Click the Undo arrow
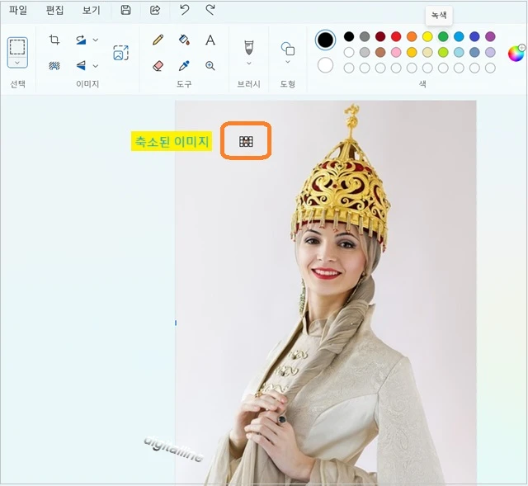 (184, 10)
